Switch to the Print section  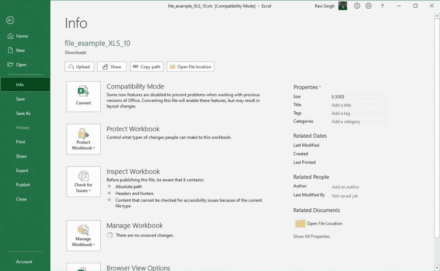[22, 141]
